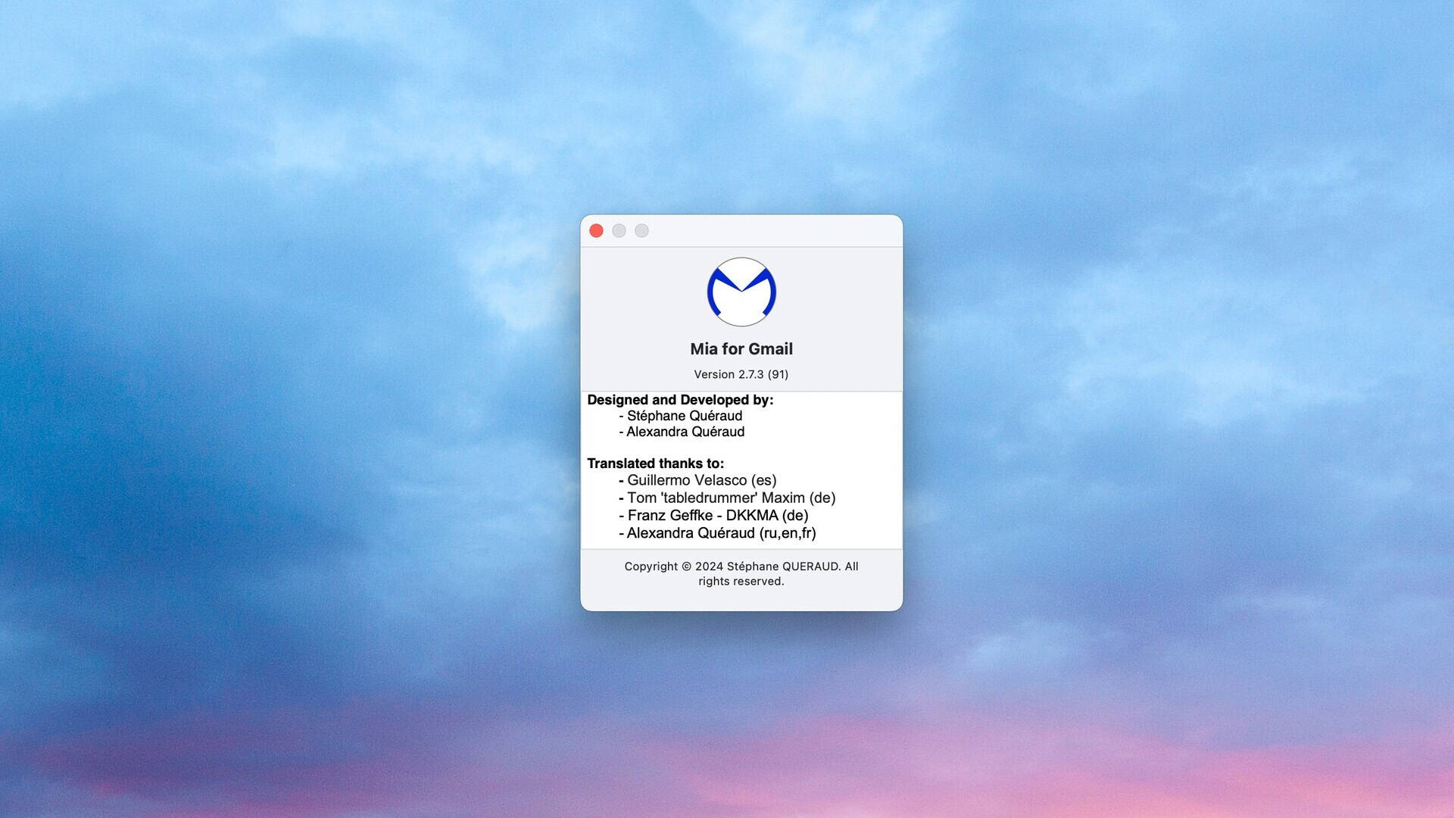
Task: Click the '- Stéphane Quéraud' credit line
Action: click(x=681, y=416)
